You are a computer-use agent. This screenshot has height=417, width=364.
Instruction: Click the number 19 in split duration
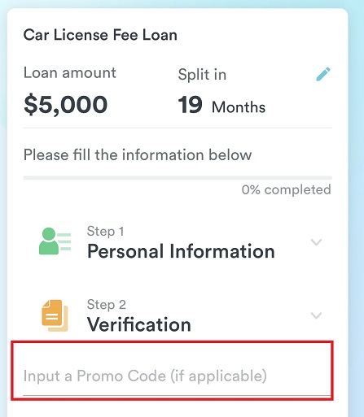[x=190, y=105]
